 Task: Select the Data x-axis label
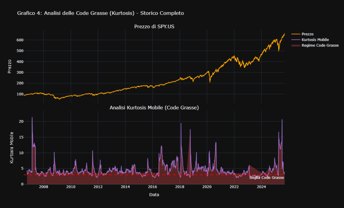154,194
